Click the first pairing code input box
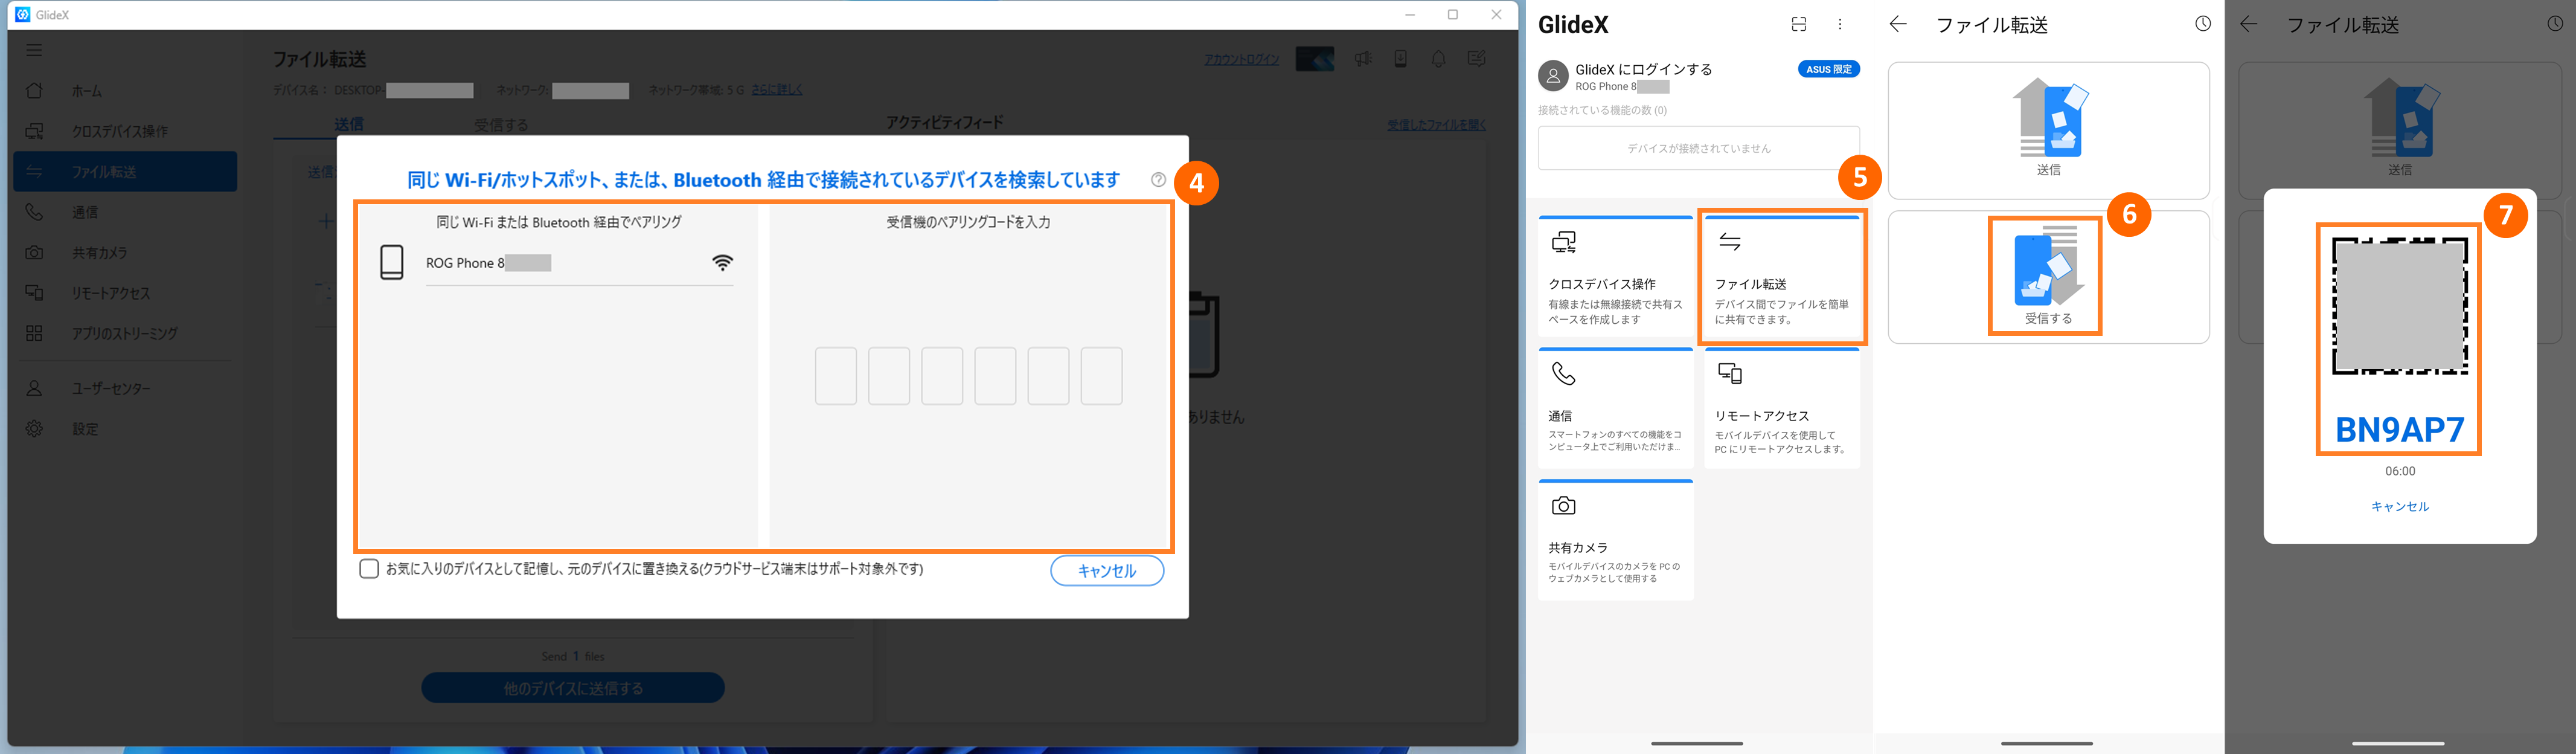This screenshot has width=2576, height=754. pos(835,376)
